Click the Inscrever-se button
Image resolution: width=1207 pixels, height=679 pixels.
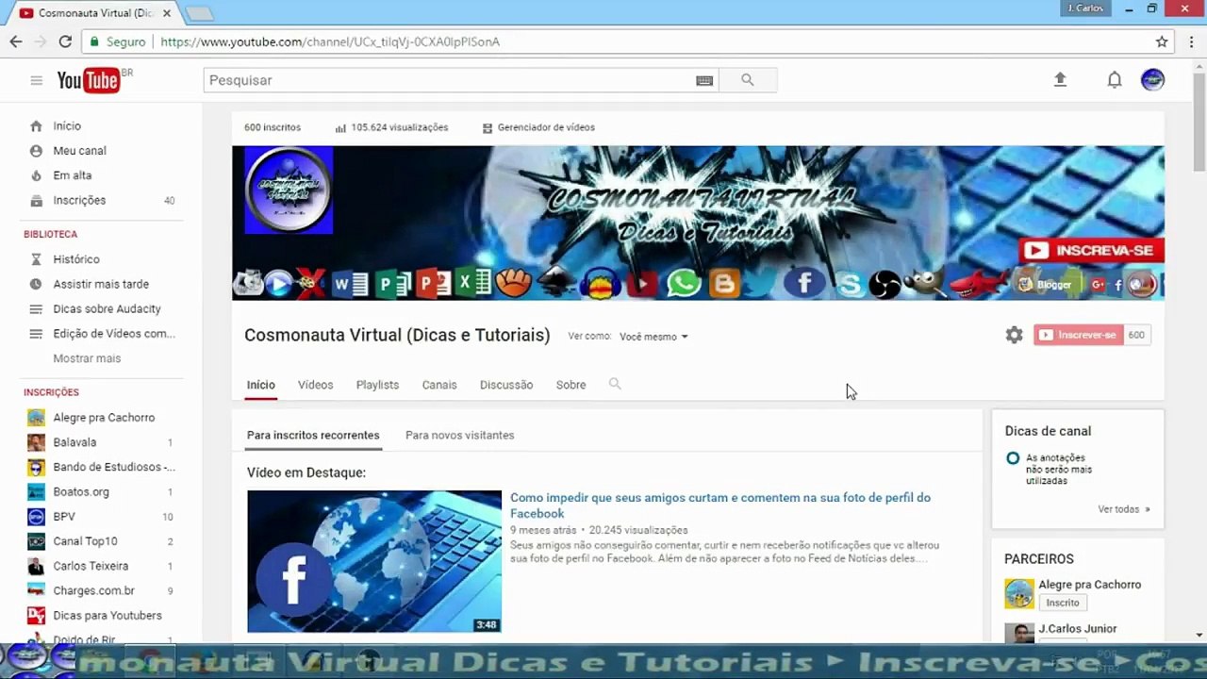(x=1079, y=335)
